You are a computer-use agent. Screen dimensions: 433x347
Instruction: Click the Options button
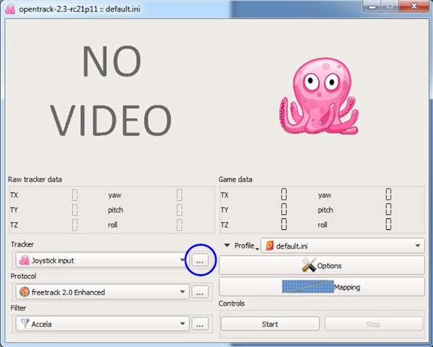(x=322, y=265)
